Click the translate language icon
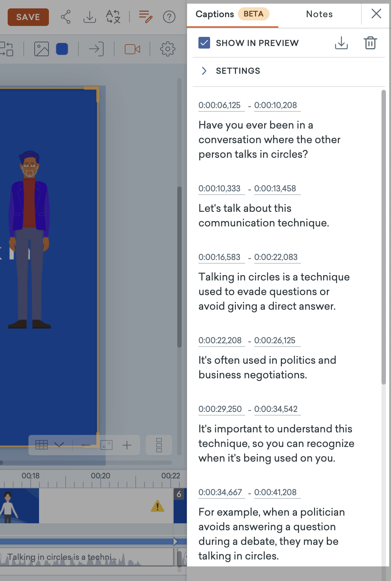Image resolution: width=391 pixels, height=581 pixels. 113,17
